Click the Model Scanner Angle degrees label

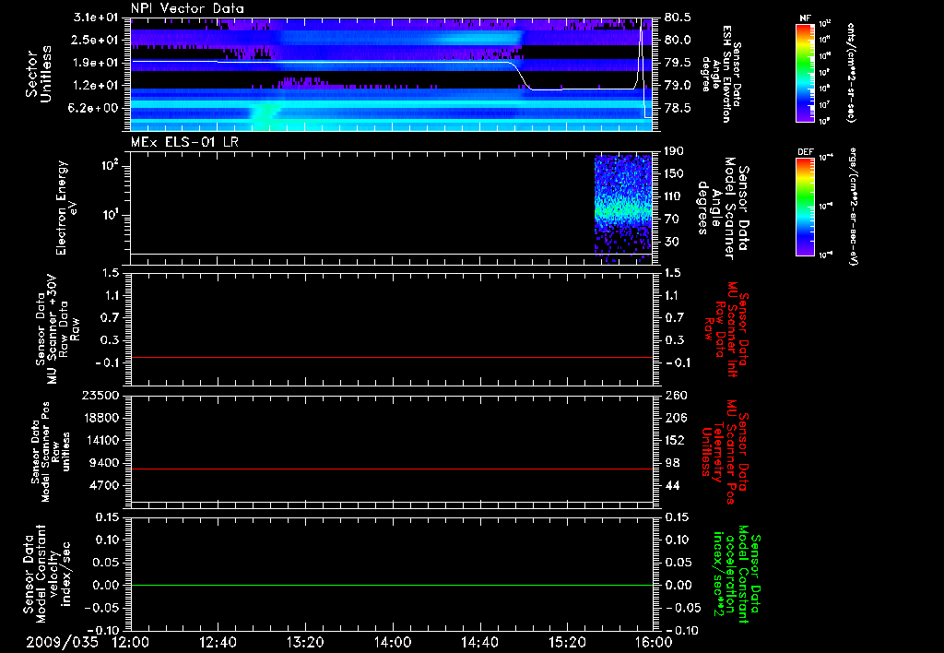[723, 208]
